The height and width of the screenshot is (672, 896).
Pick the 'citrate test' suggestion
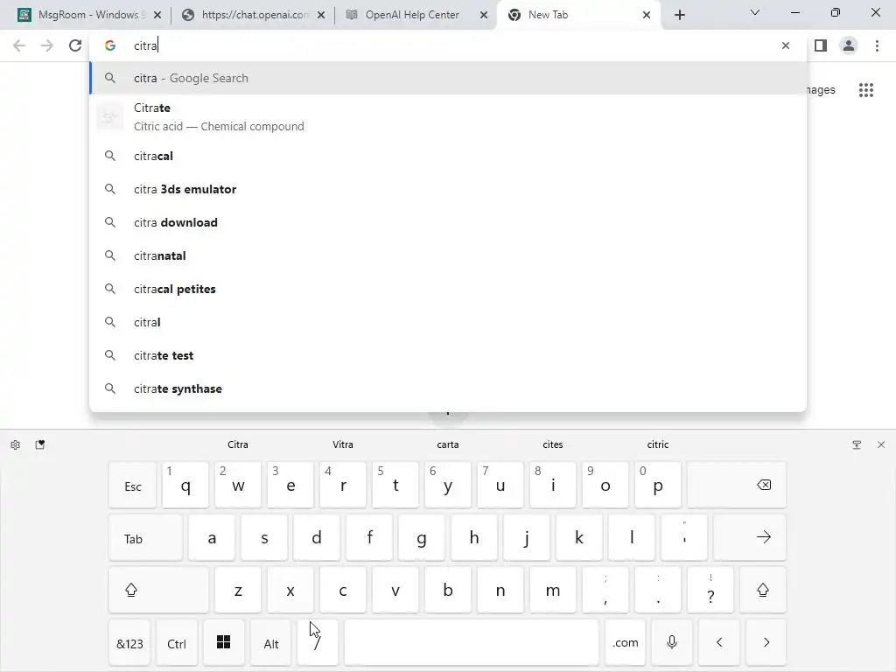point(448,355)
